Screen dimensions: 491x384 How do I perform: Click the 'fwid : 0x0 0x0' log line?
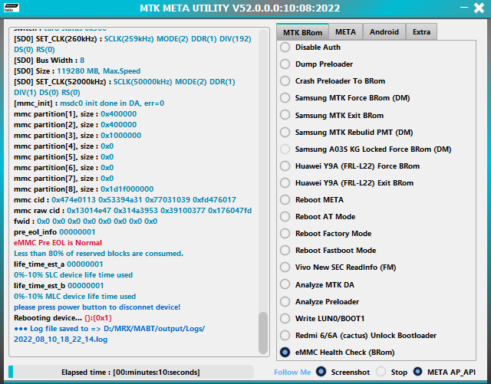tap(85, 222)
